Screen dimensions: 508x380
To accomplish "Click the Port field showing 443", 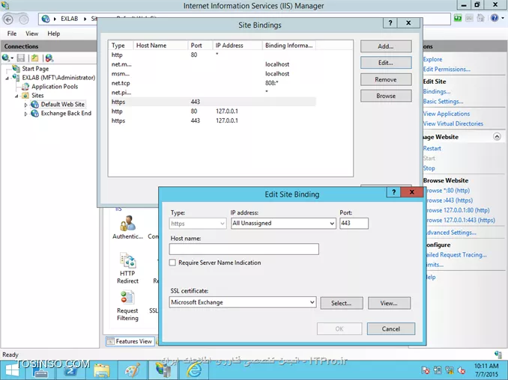I will 354,223.
